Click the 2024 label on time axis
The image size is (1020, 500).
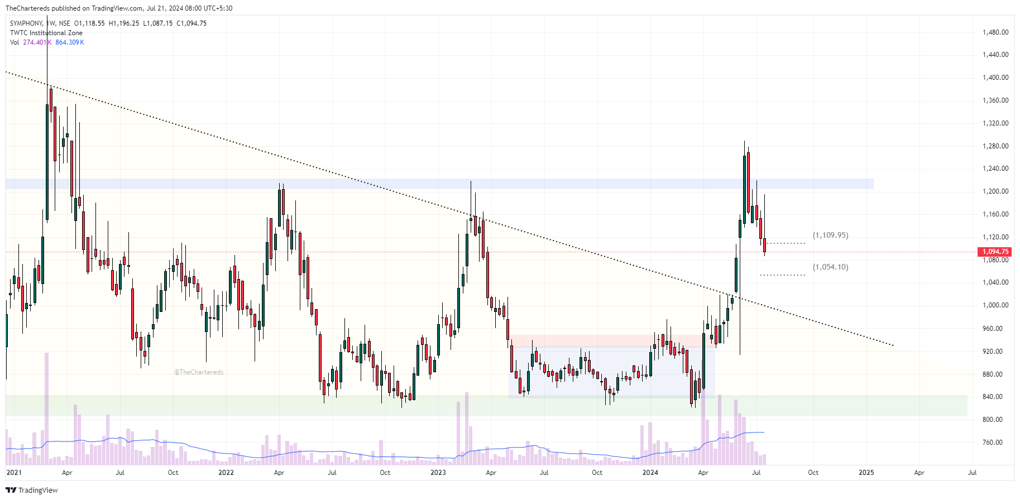(x=650, y=473)
